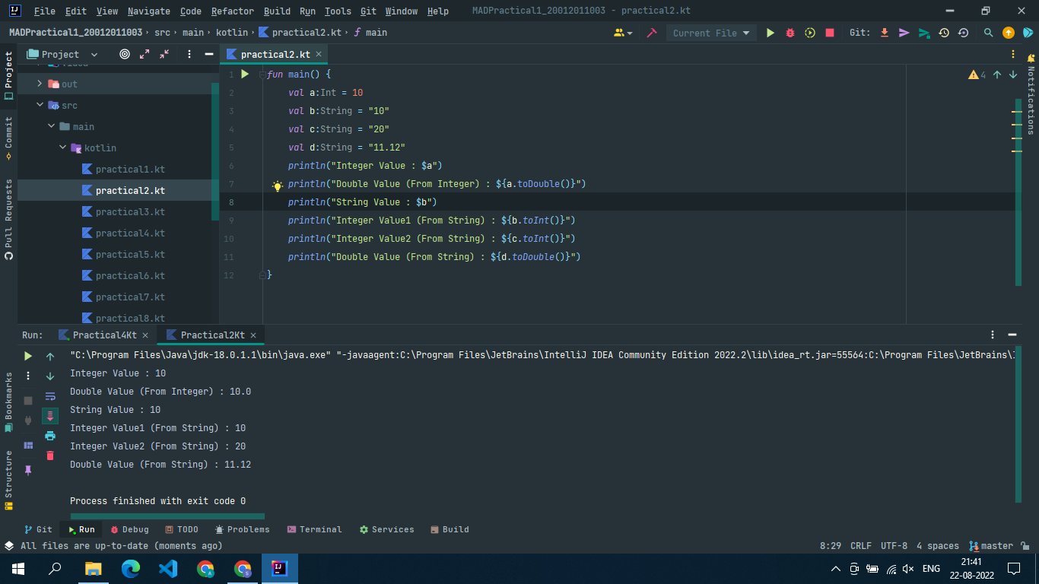Click the Git Push icon

pyautogui.click(x=923, y=33)
